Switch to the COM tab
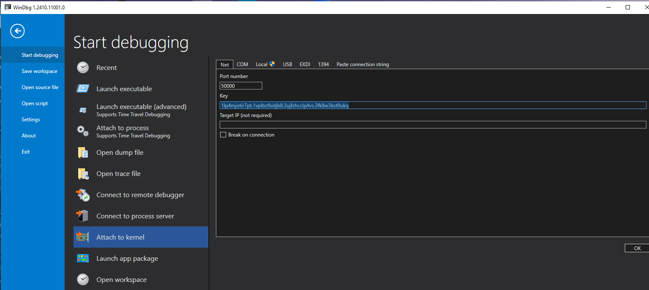Screen dimensions: 649x290 (242, 64)
